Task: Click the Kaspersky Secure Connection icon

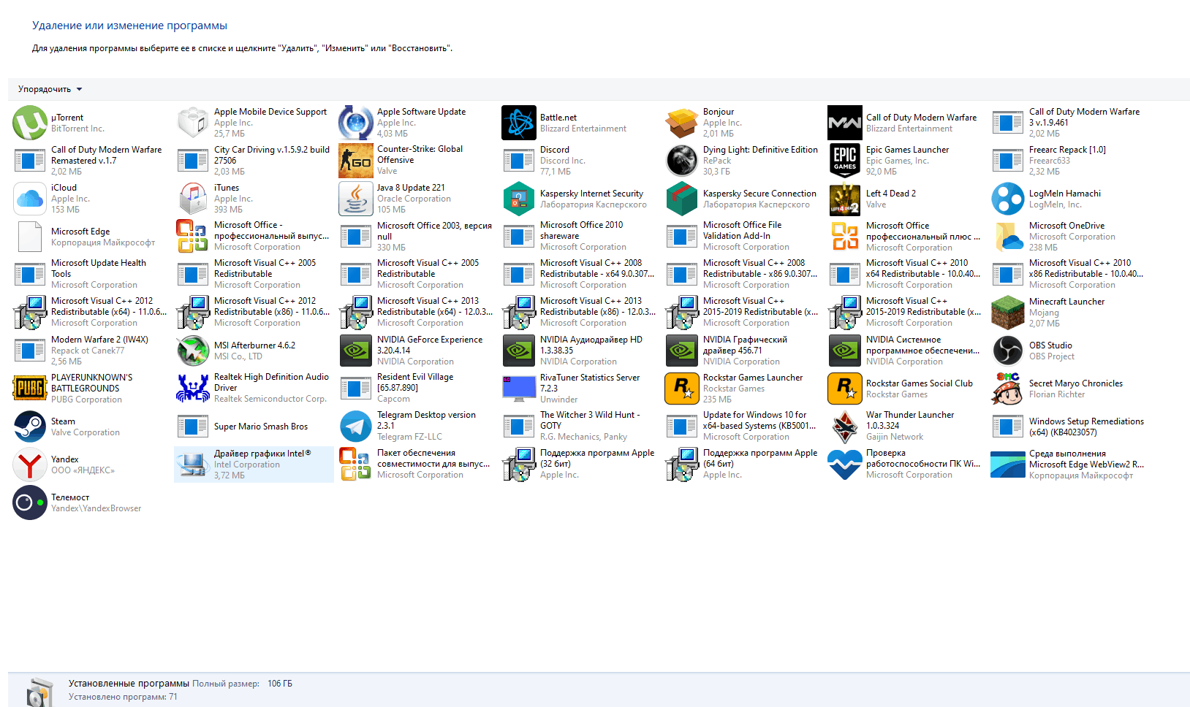Action: [682, 199]
